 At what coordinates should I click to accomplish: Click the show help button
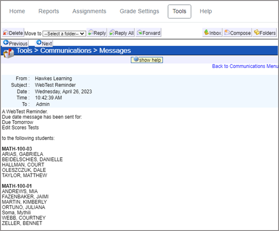coord(147,60)
